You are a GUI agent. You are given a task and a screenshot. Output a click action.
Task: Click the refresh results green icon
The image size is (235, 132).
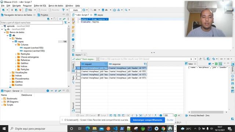[176, 115]
